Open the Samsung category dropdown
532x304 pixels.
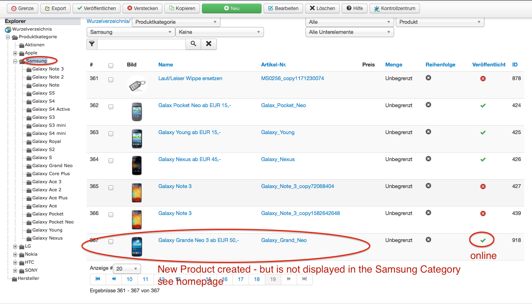(131, 32)
